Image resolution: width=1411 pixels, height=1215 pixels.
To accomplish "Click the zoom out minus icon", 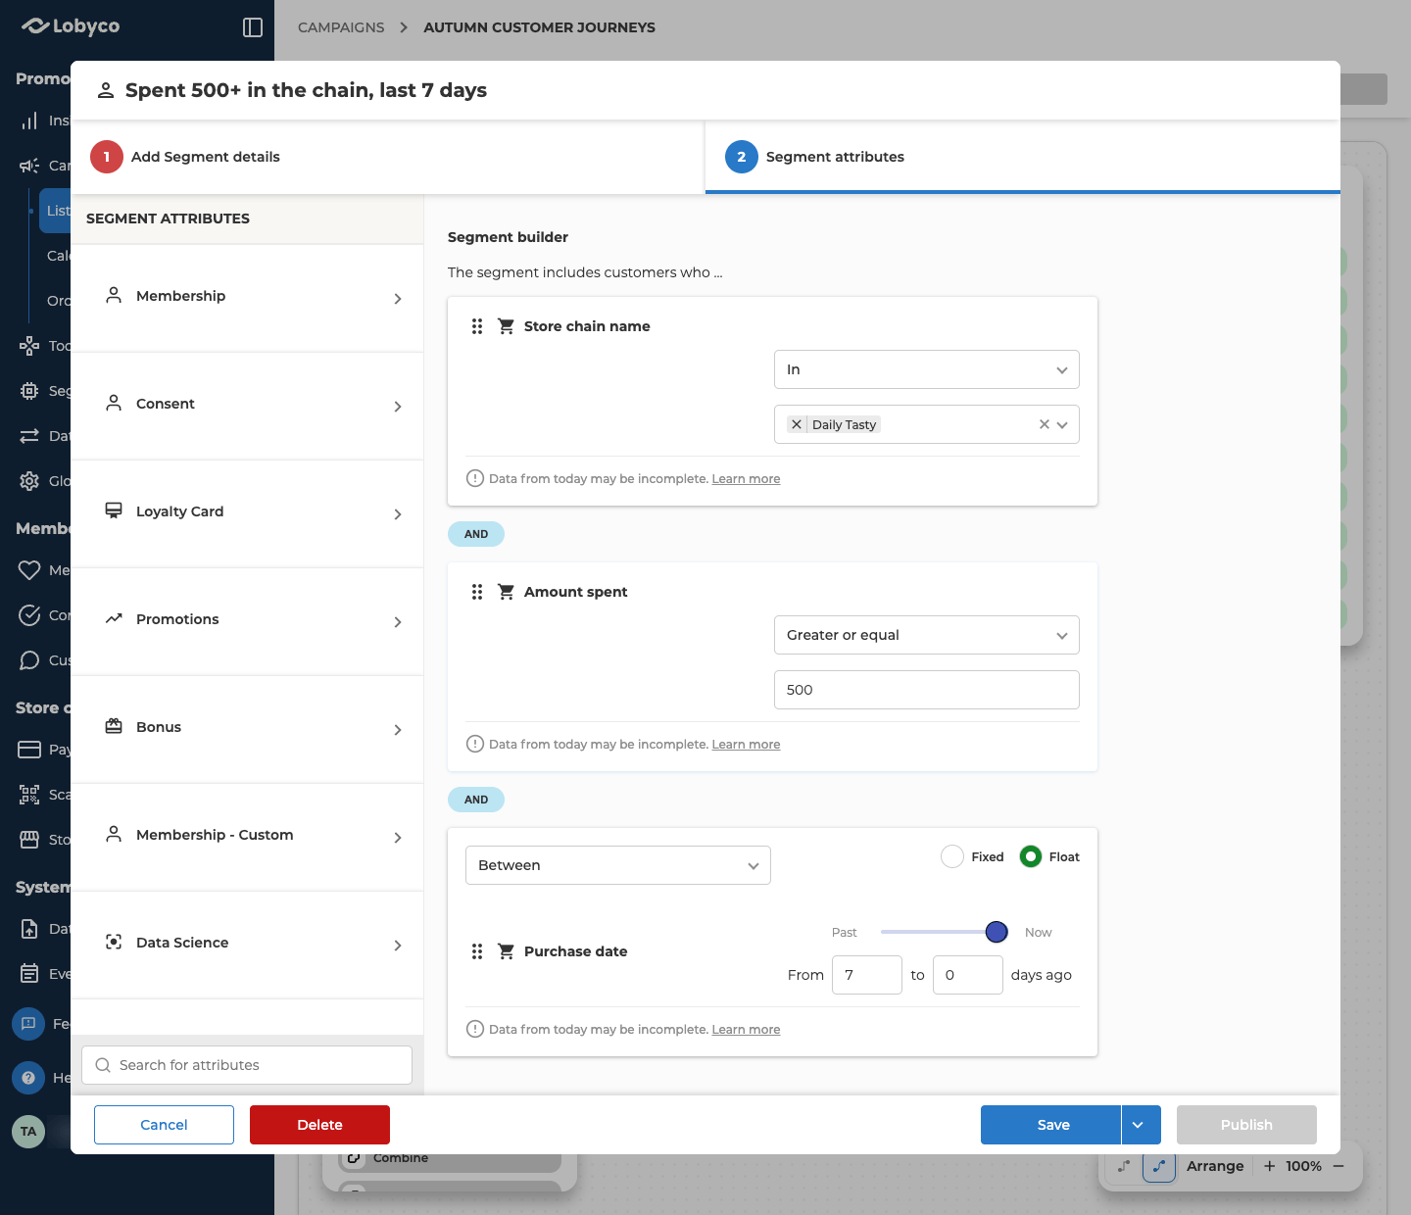I will point(1338,1166).
